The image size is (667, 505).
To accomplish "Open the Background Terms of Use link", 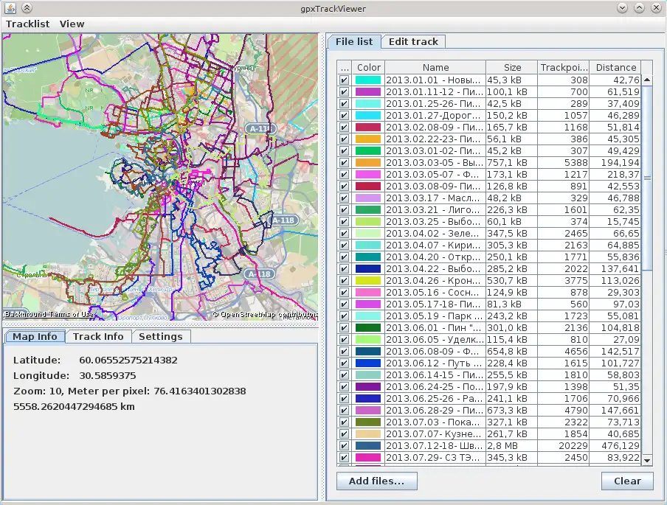I will click(50, 314).
